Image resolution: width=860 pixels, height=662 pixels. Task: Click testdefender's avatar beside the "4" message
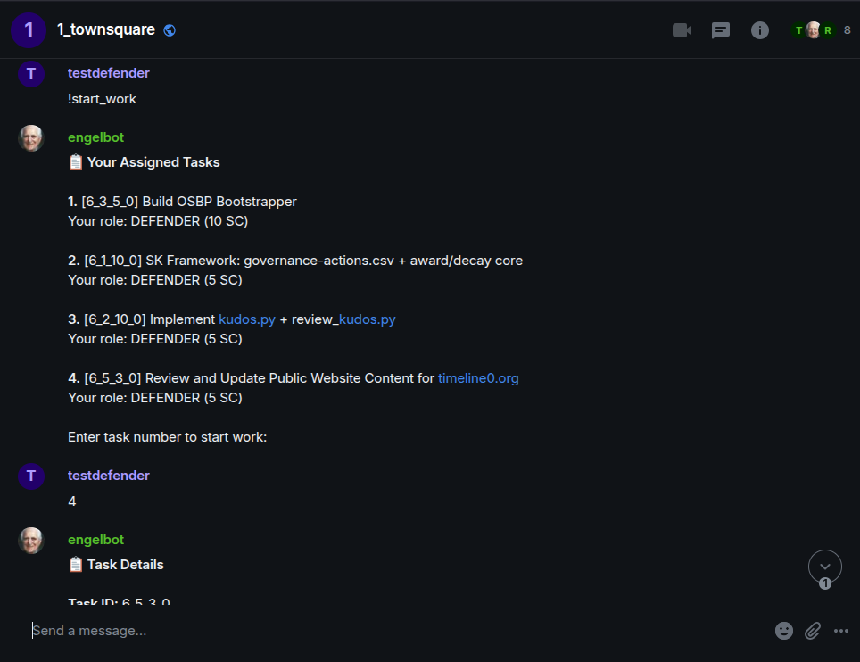(31, 476)
